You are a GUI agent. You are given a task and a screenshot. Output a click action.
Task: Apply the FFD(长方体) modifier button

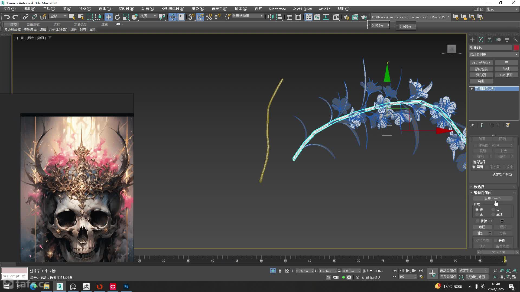(481, 63)
